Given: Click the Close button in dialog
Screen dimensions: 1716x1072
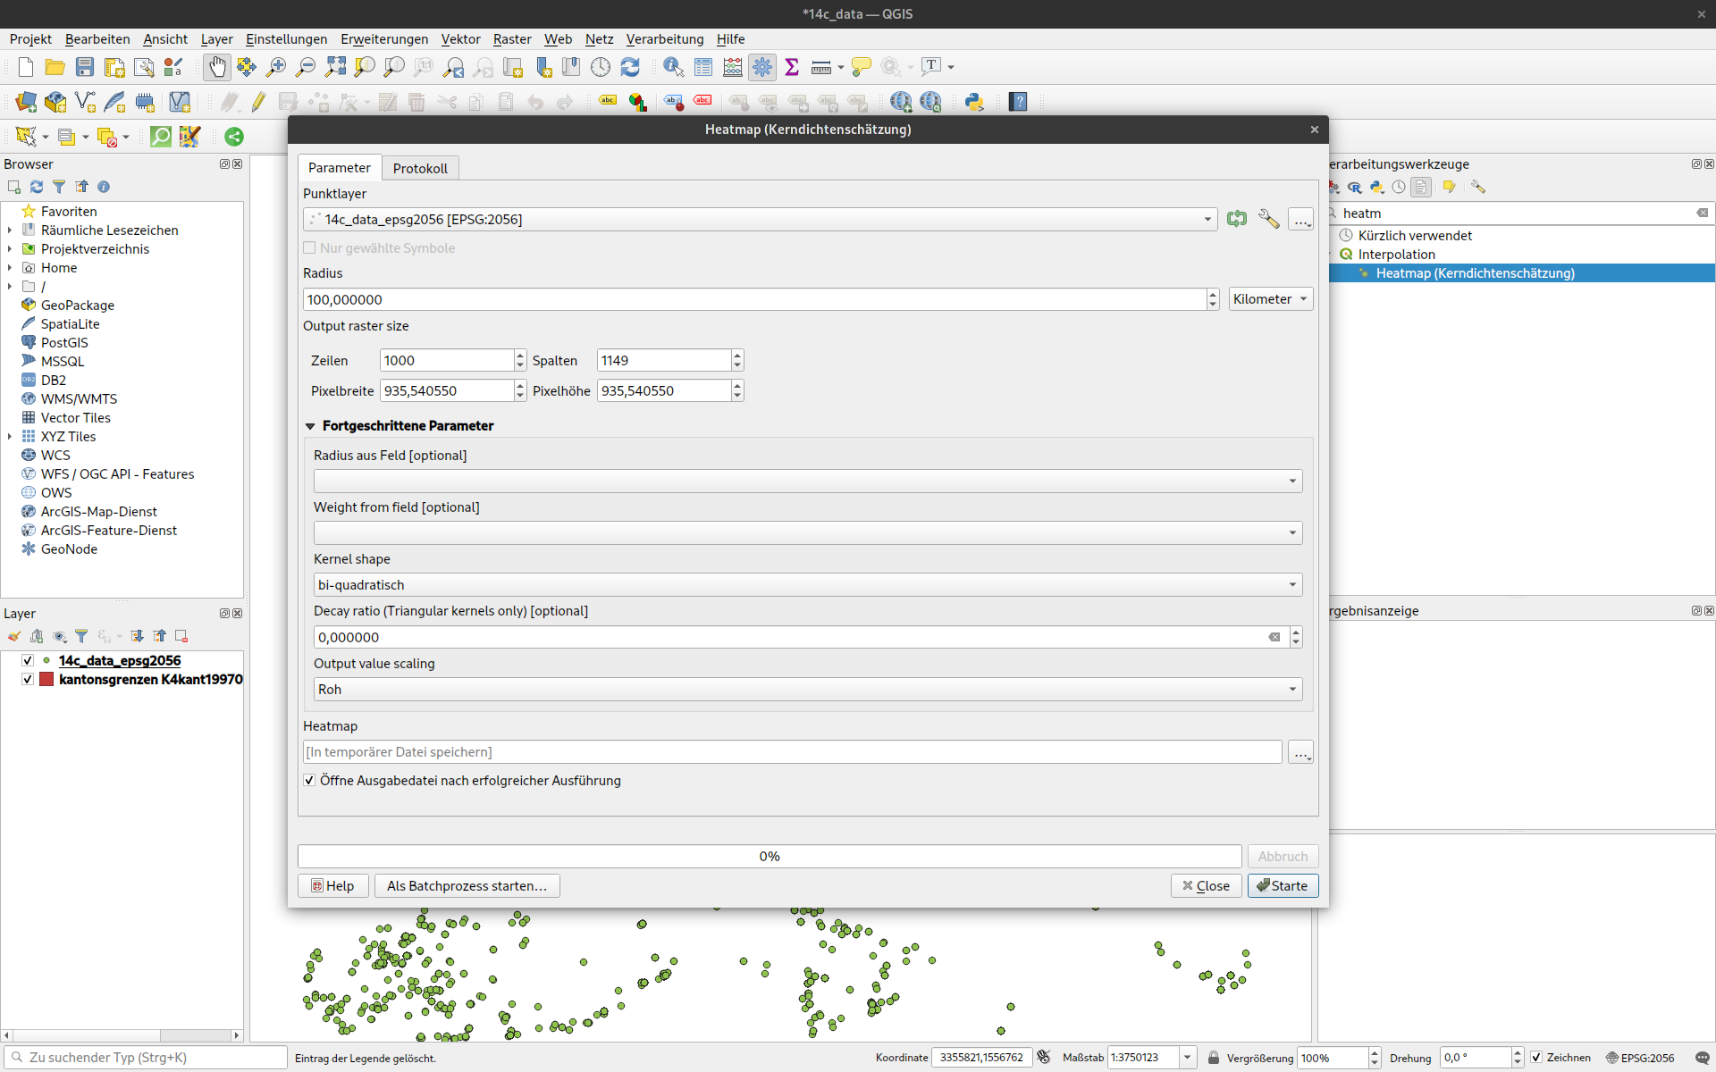Looking at the screenshot, I should point(1206,886).
